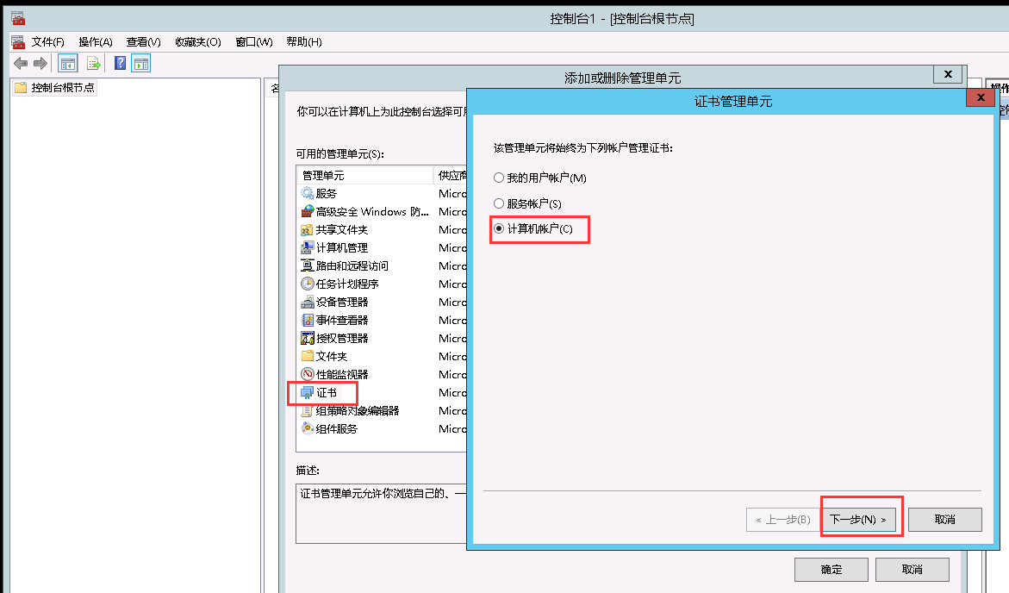Select the 服务 snap-in gear icon
Screen dimensions: 1009x593
(x=308, y=194)
